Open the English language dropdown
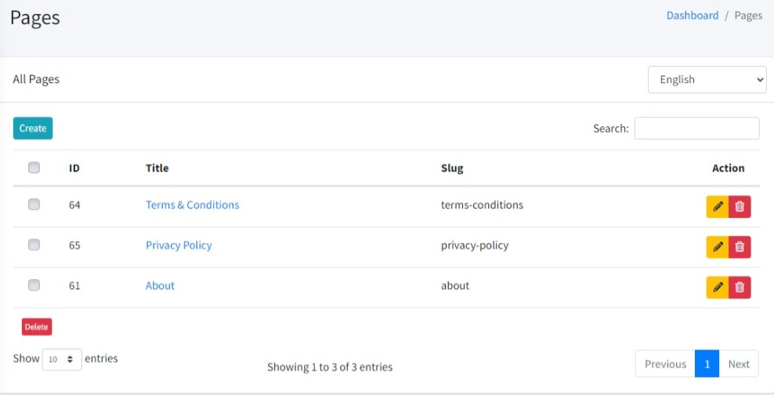The width and height of the screenshot is (774, 395). [707, 80]
